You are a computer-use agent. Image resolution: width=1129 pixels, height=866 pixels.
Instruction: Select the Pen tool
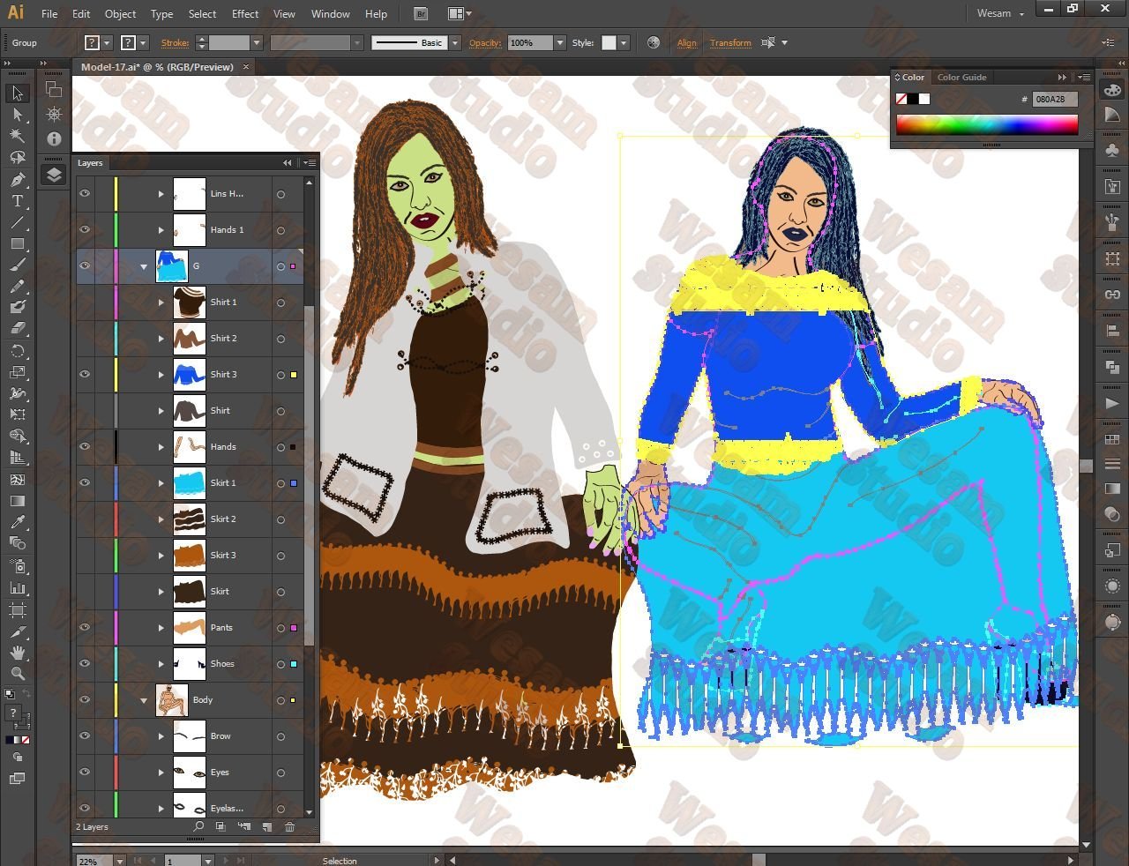click(x=18, y=180)
